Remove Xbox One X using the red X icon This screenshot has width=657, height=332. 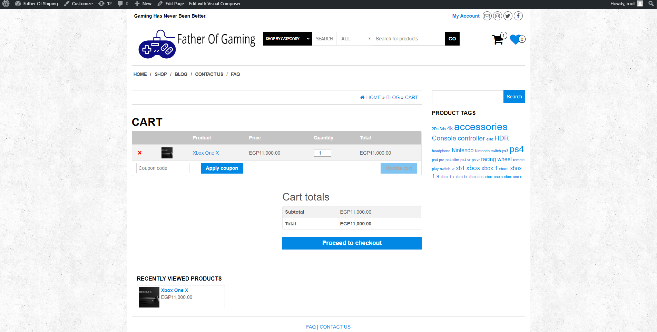[139, 153]
